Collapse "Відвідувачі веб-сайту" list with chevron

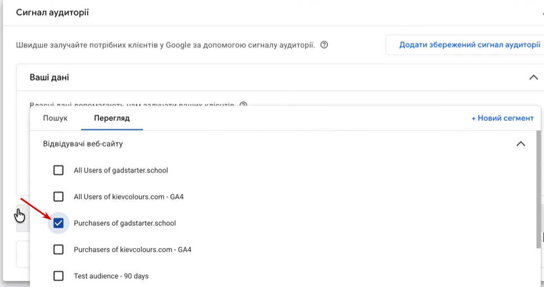click(520, 144)
